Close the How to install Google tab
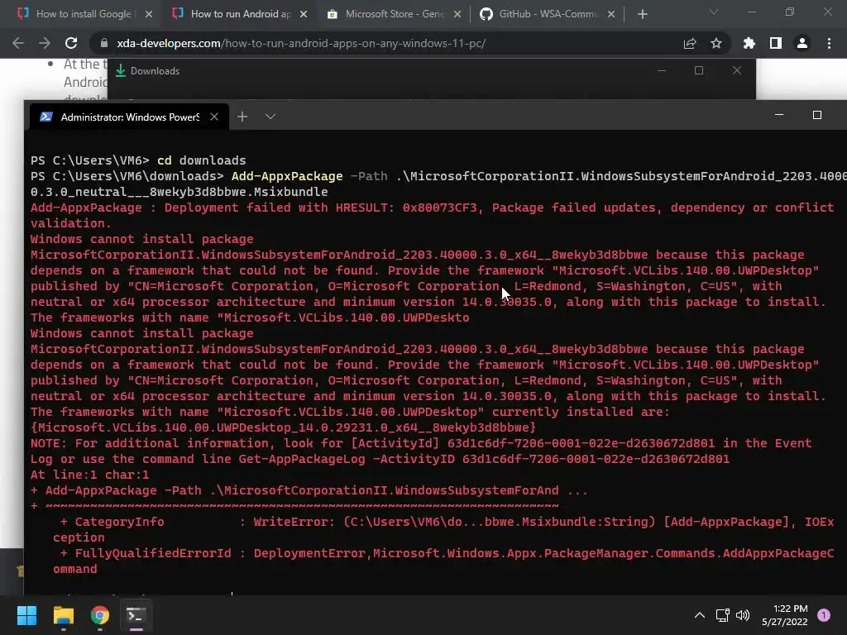Viewport: 847px width, 635px height. 149,14
